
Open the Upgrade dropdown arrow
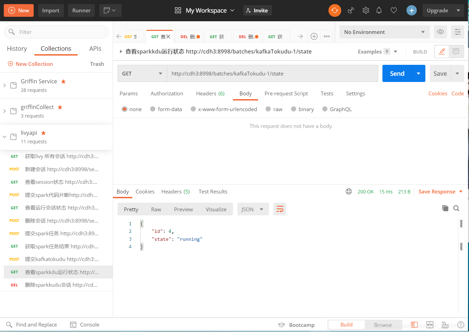tap(458, 10)
